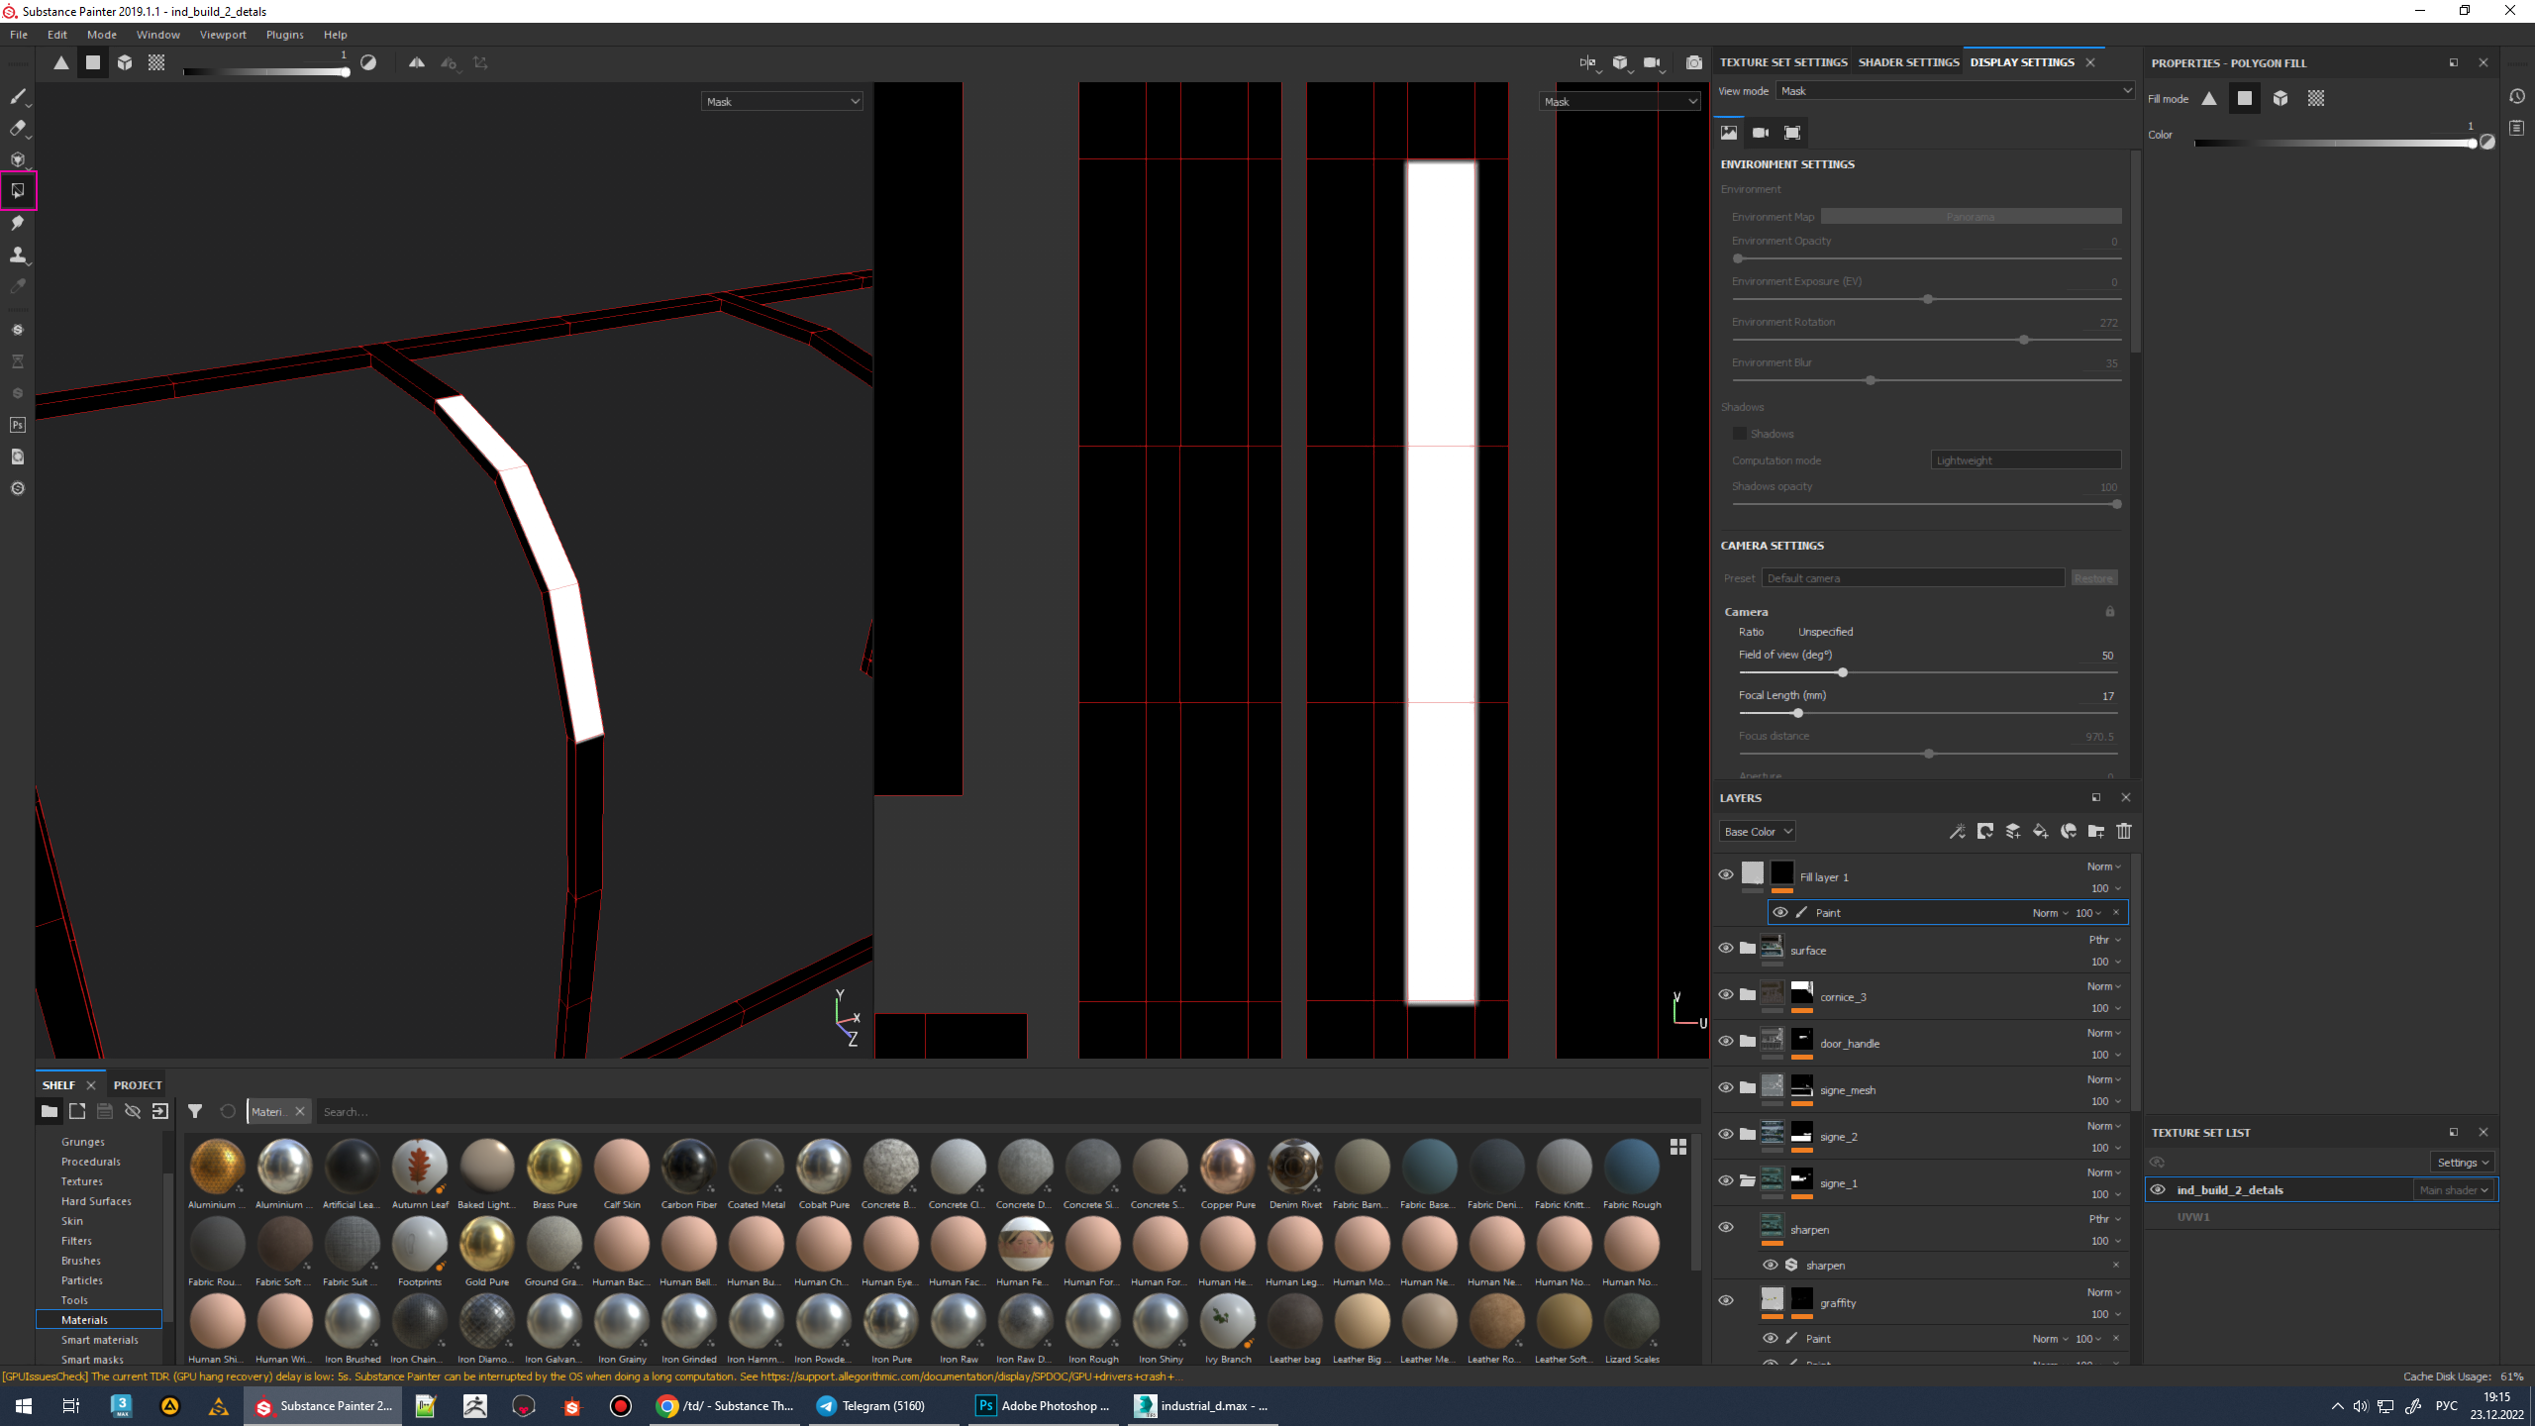This screenshot has height=1426, width=2535.
Task: Switch to Shader Settings tab
Action: pos(1908,62)
